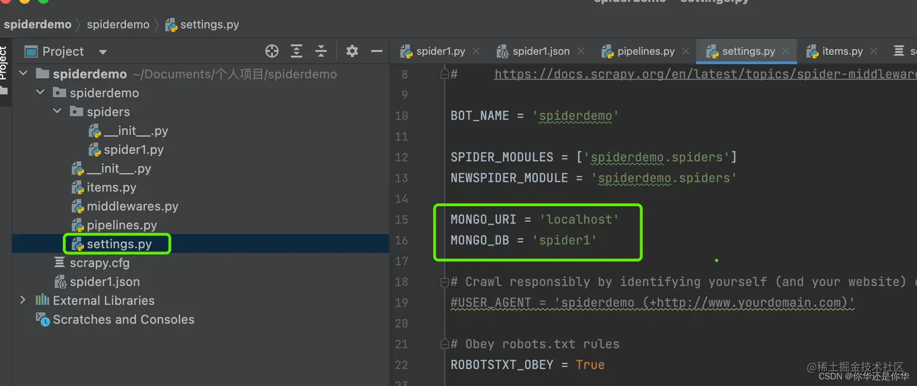Collapse the root spiderdemo project folder
The image size is (917, 386).
(x=23, y=74)
